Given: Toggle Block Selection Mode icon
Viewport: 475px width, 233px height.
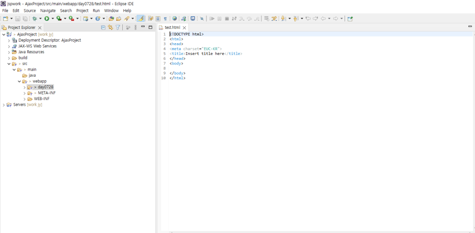Looking at the screenshot, I should point(158,18).
